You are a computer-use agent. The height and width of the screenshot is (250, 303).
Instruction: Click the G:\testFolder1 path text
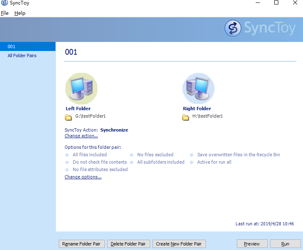pyautogui.click(x=90, y=116)
